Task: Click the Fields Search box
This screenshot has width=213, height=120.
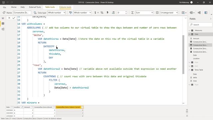Action: (x=200, y=25)
